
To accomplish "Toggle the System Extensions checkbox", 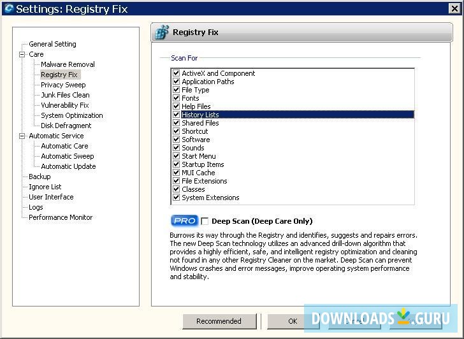I will click(177, 197).
